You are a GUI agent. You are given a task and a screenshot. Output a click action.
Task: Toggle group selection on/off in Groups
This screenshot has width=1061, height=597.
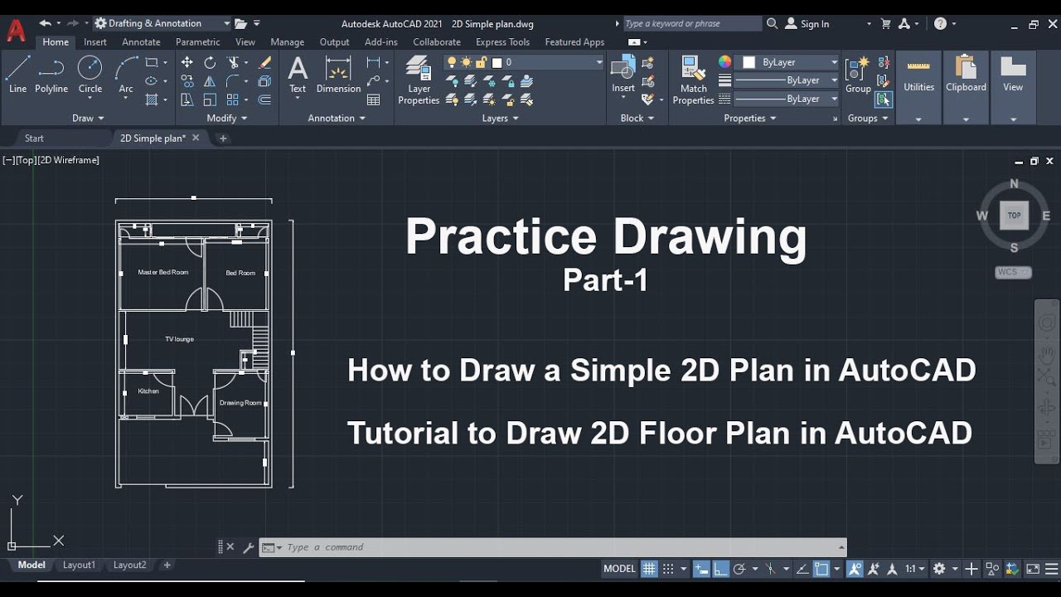click(x=884, y=99)
